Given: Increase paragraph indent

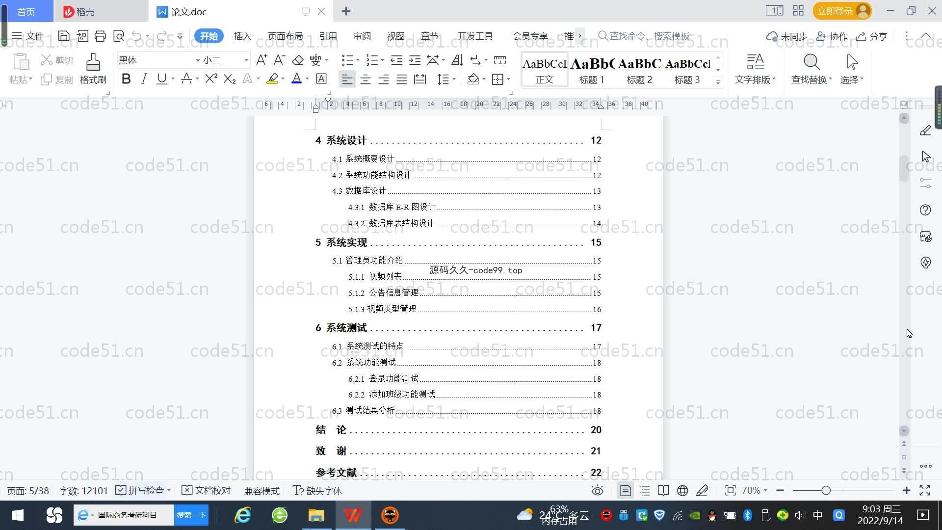Looking at the screenshot, I should pos(415,60).
